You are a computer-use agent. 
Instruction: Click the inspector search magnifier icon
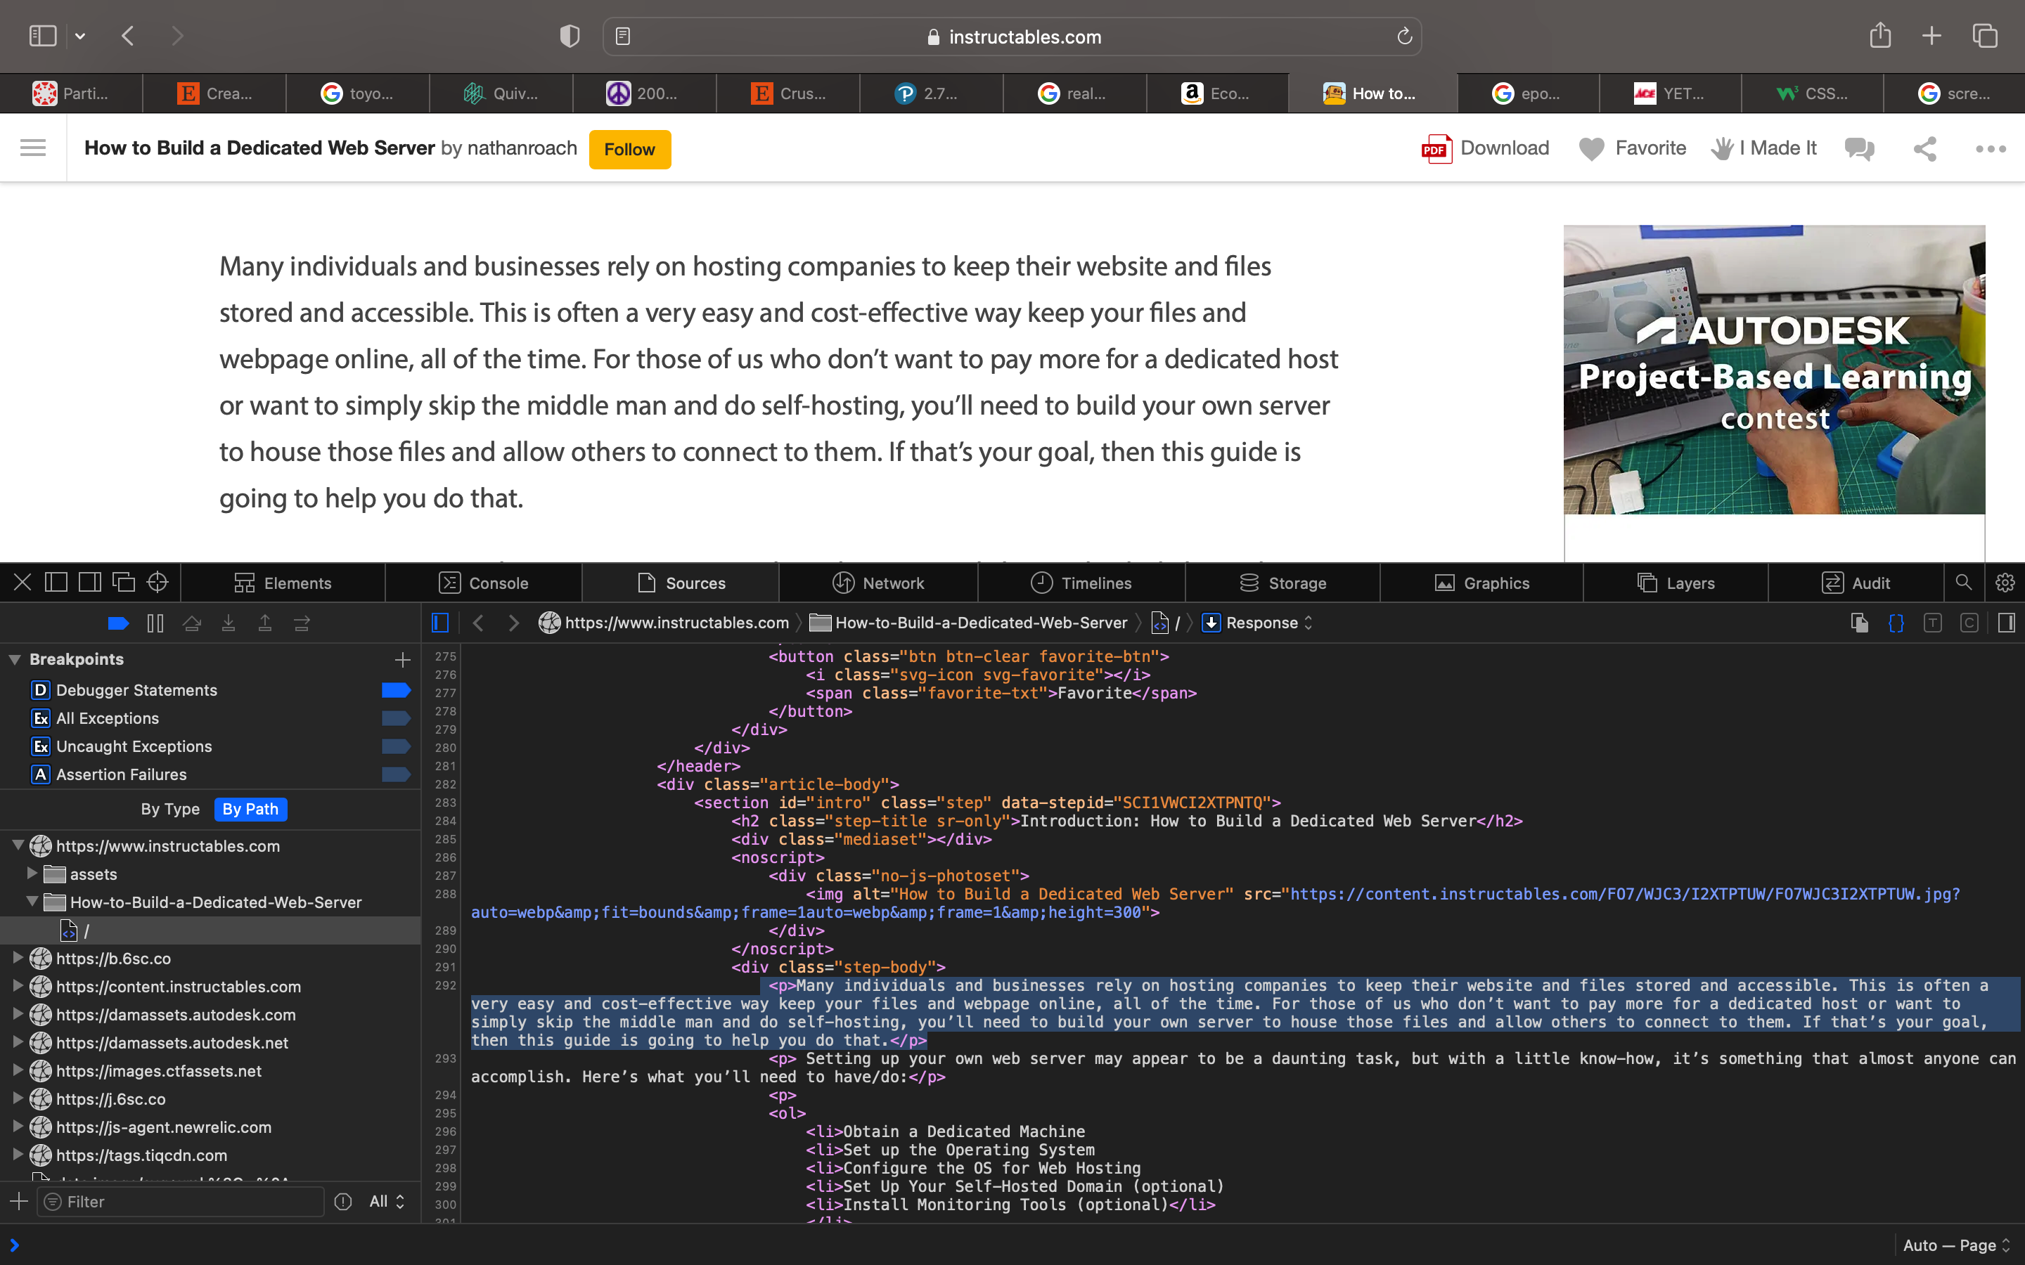pos(1963,583)
